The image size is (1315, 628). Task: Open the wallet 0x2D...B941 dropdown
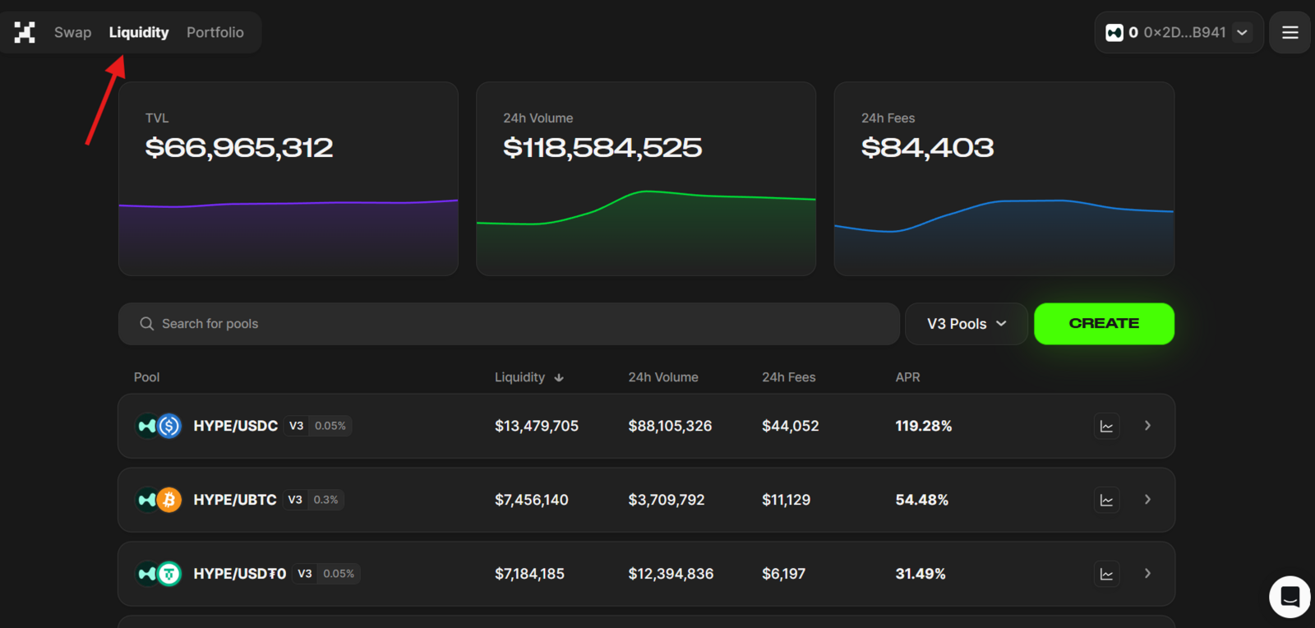(1179, 33)
